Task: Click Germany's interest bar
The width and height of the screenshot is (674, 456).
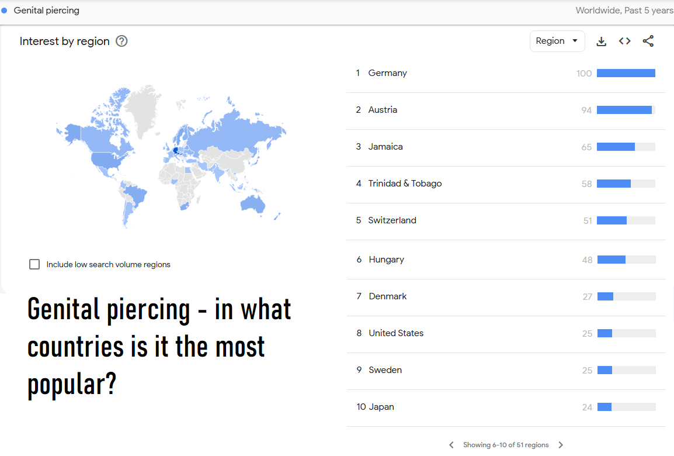Action: (x=626, y=73)
